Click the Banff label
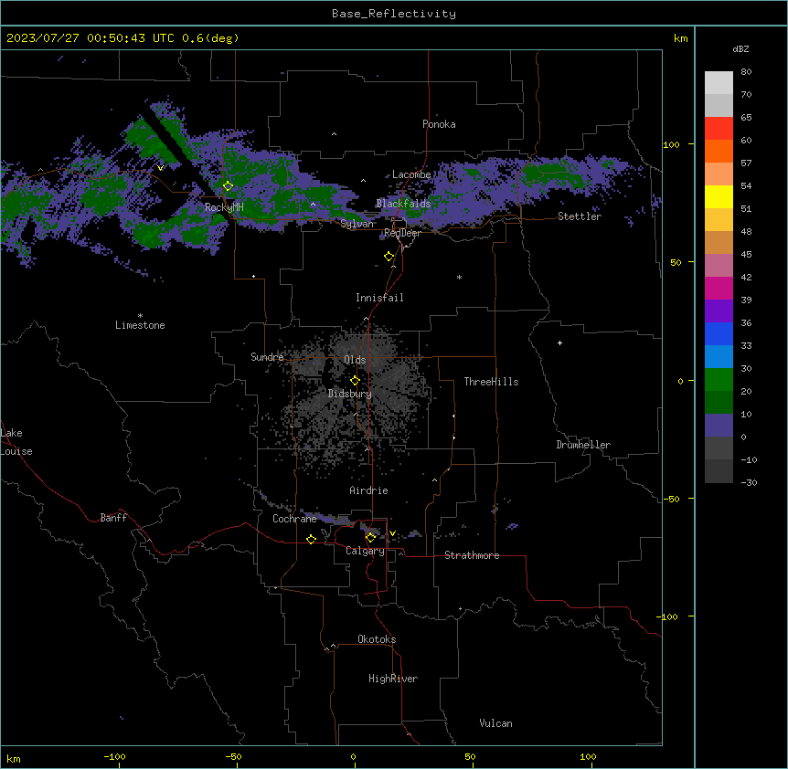This screenshot has width=788, height=769. click(113, 518)
